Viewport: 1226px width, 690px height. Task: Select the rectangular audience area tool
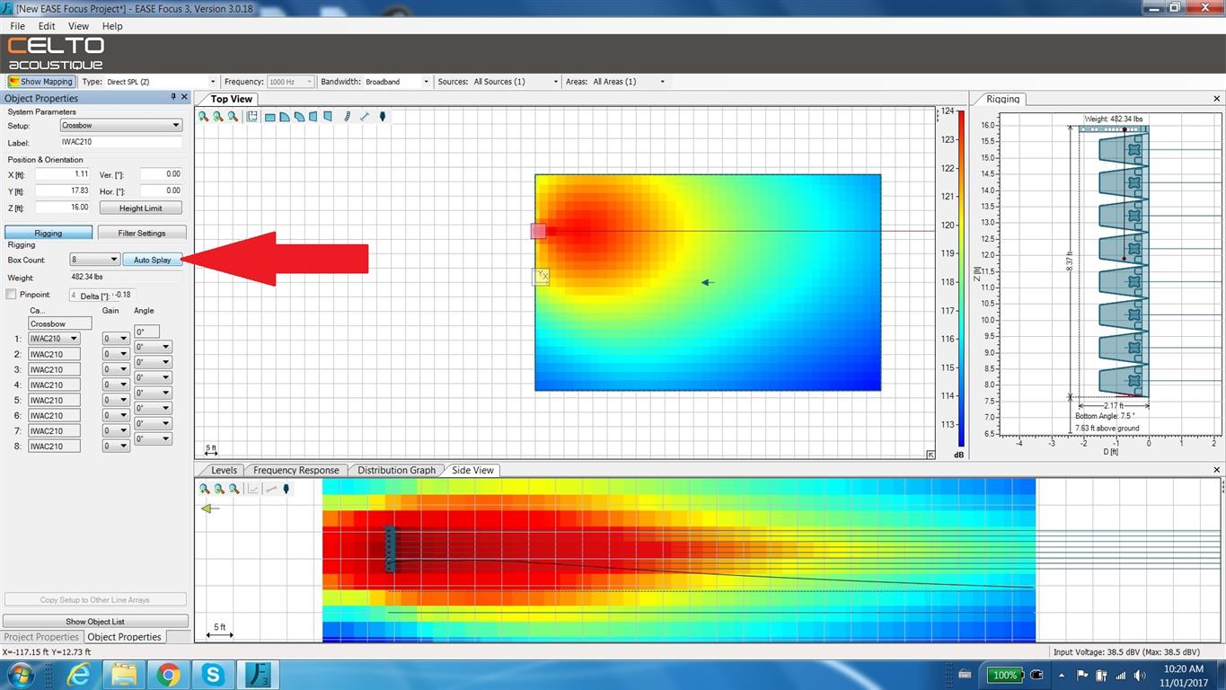tap(269, 117)
